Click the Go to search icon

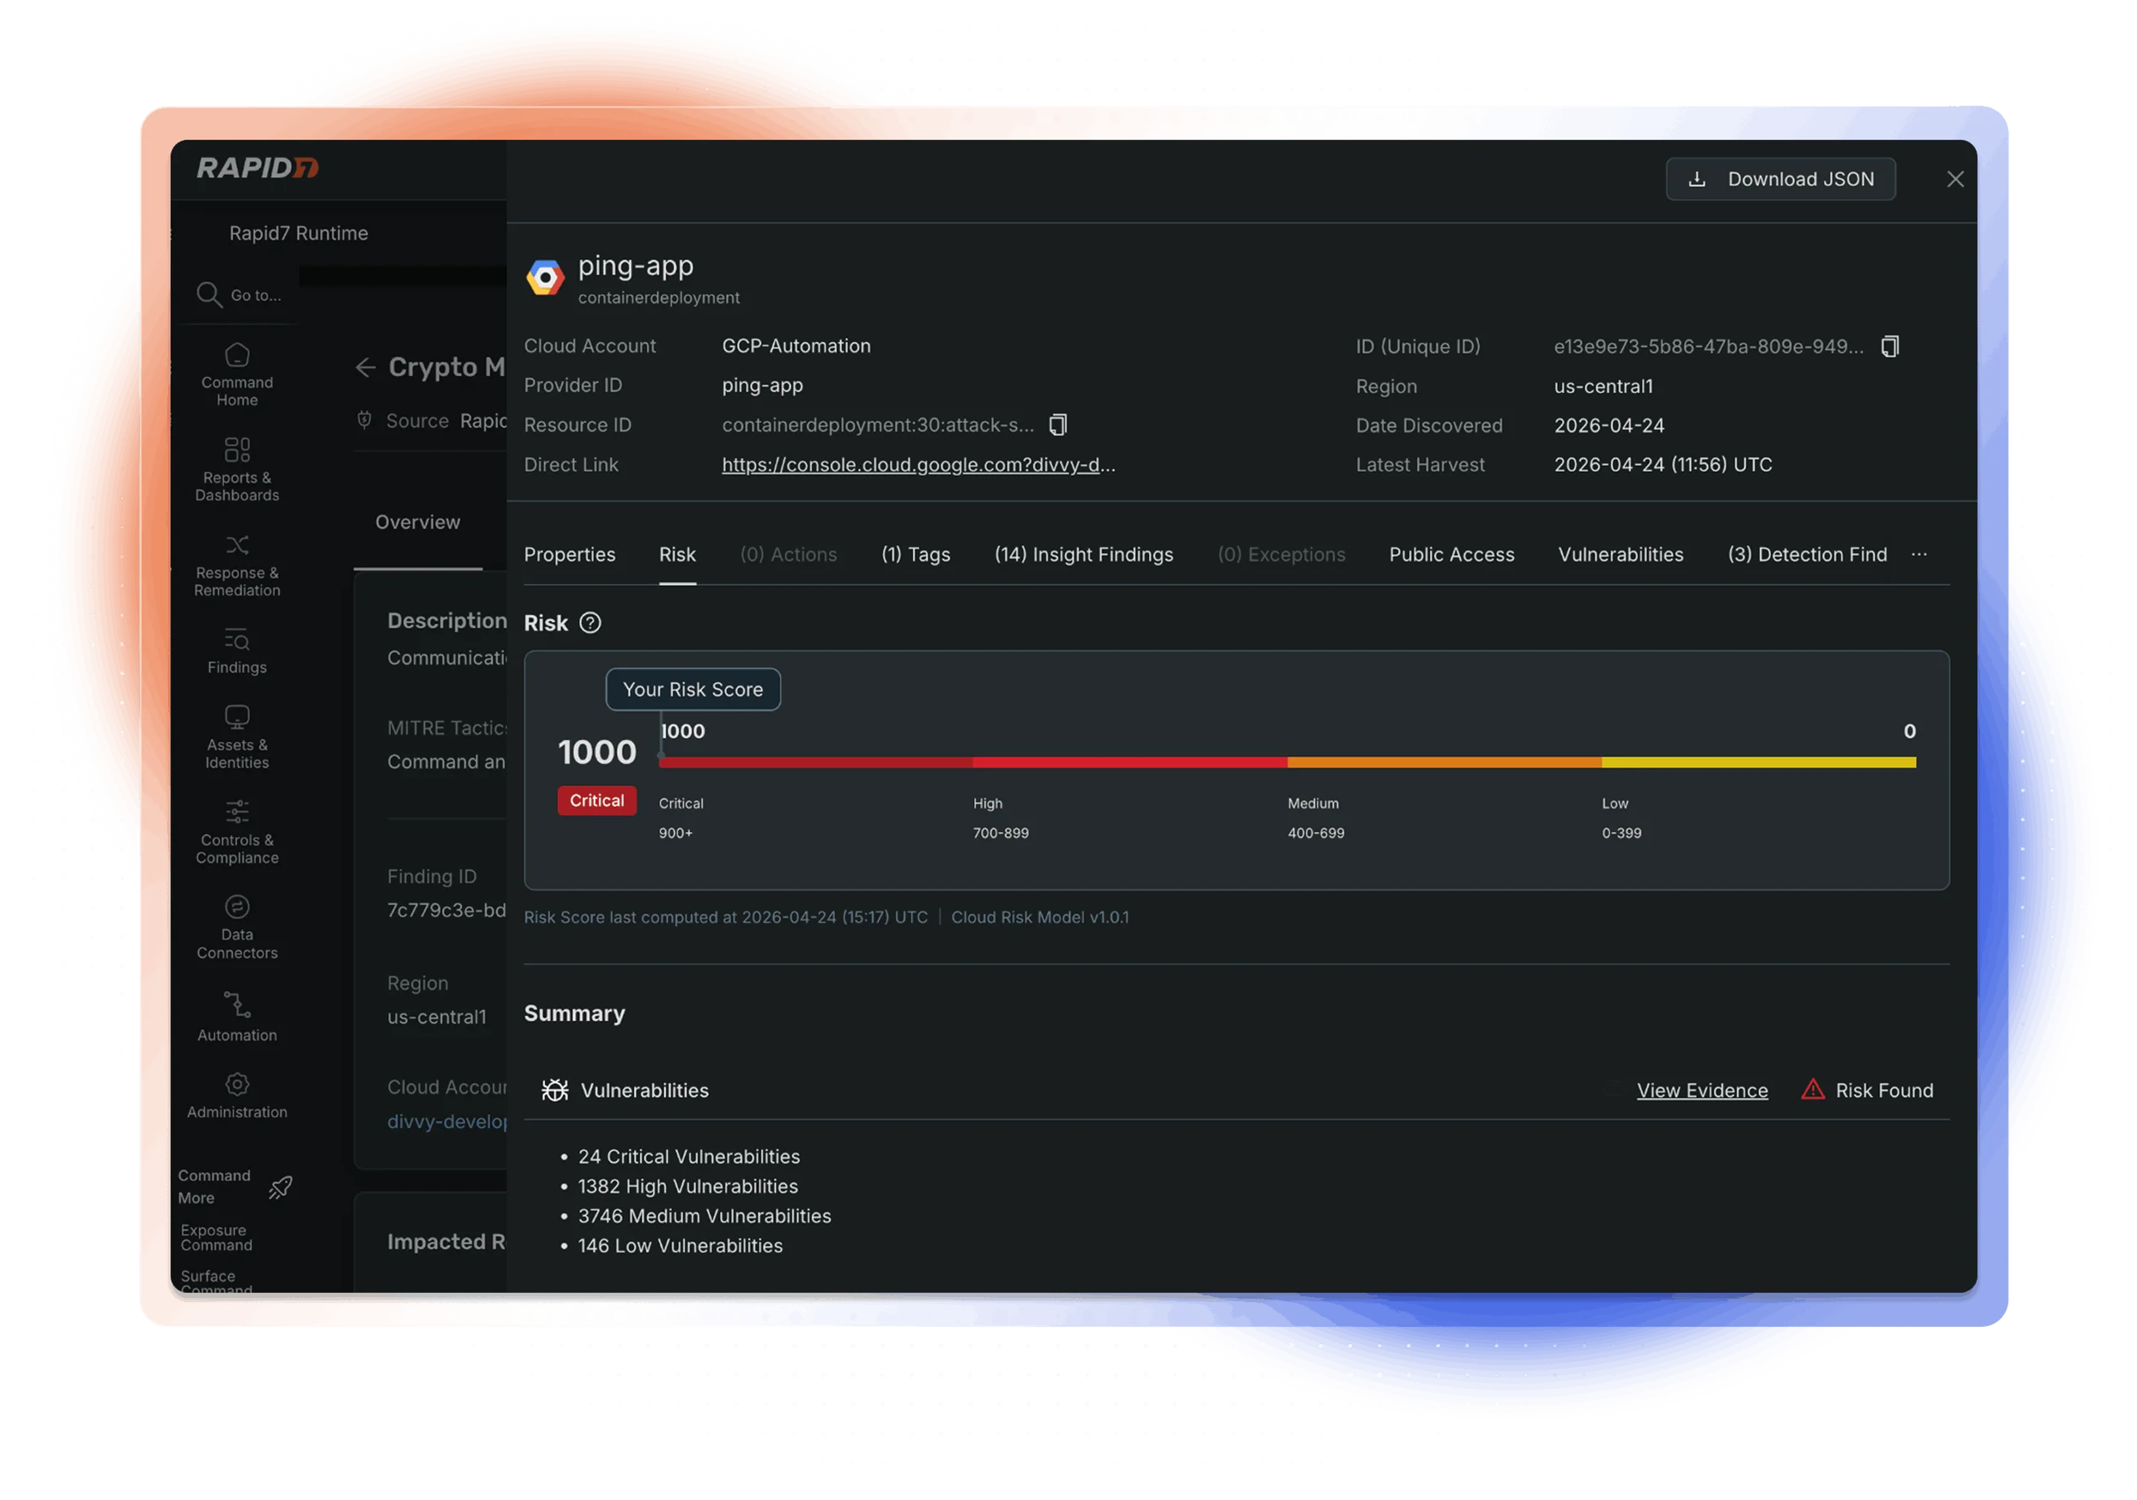(x=209, y=295)
